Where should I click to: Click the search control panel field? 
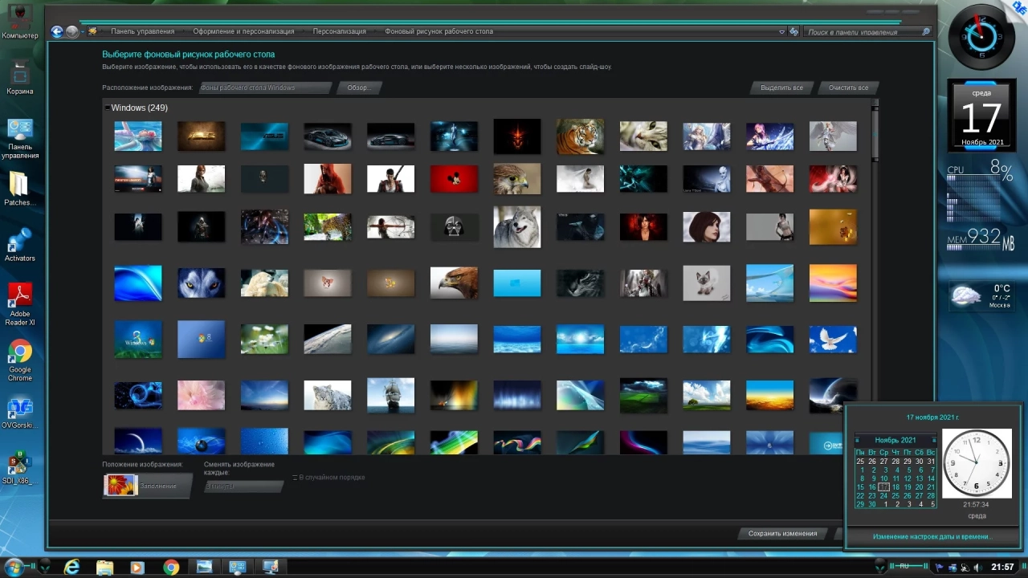click(x=862, y=32)
